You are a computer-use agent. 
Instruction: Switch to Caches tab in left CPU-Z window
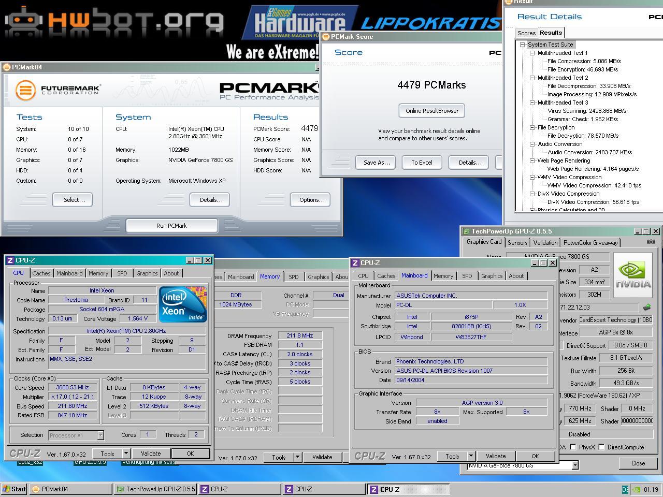pyautogui.click(x=41, y=273)
